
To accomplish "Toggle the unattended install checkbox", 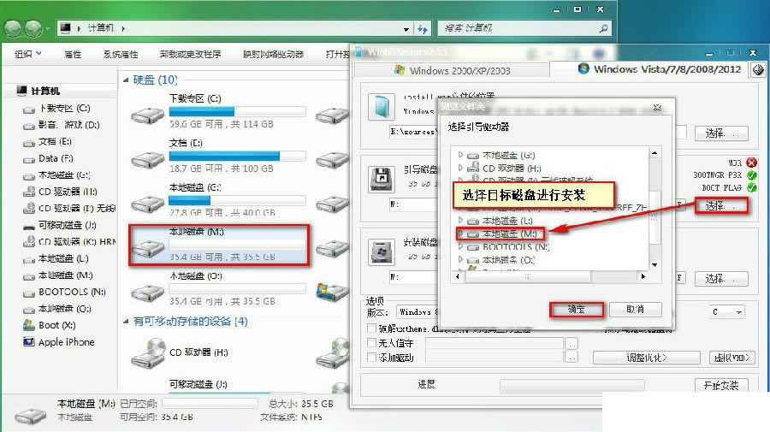I will 372,343.
